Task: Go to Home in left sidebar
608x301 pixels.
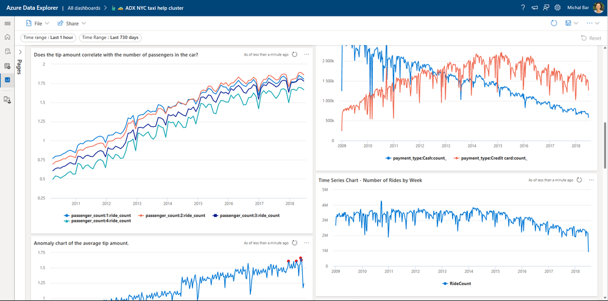Action: [7, 37]
